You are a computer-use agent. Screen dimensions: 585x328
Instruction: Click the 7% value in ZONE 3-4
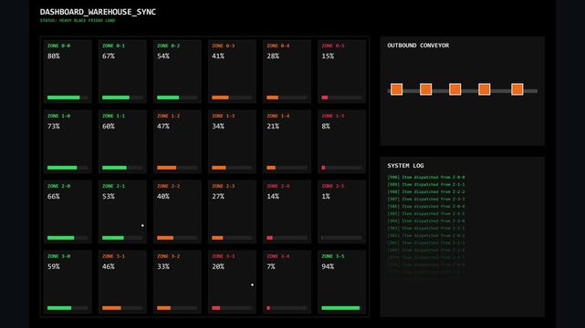pyautogui.click(x=271, y=267)
